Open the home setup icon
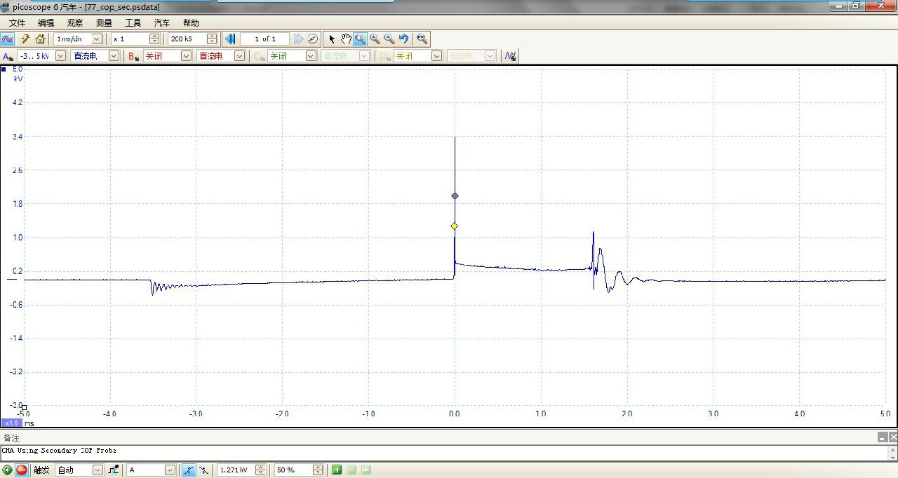This screenshot has width=898, height=478. pyautogui.click(x=40, y=39)
